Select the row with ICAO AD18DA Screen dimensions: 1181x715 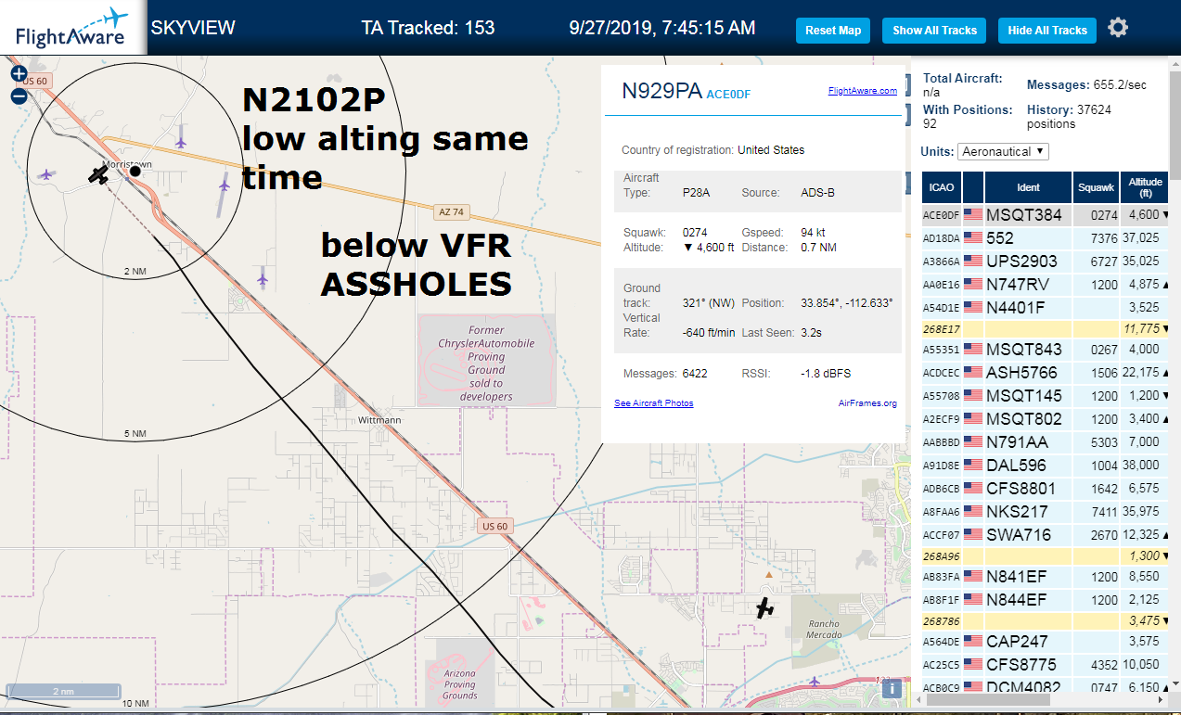pos(1046,238)
